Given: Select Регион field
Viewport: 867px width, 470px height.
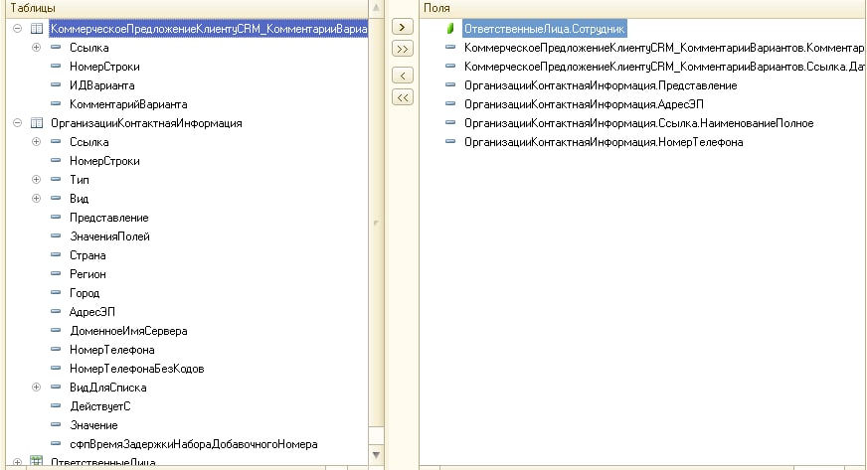Looking at the screenshot, I should [x=87, y=274].
